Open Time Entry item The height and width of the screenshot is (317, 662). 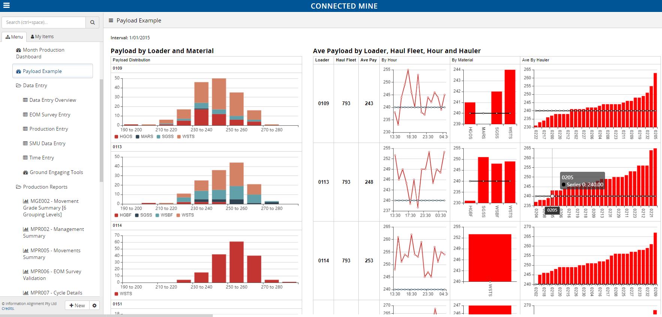(39, 158)
